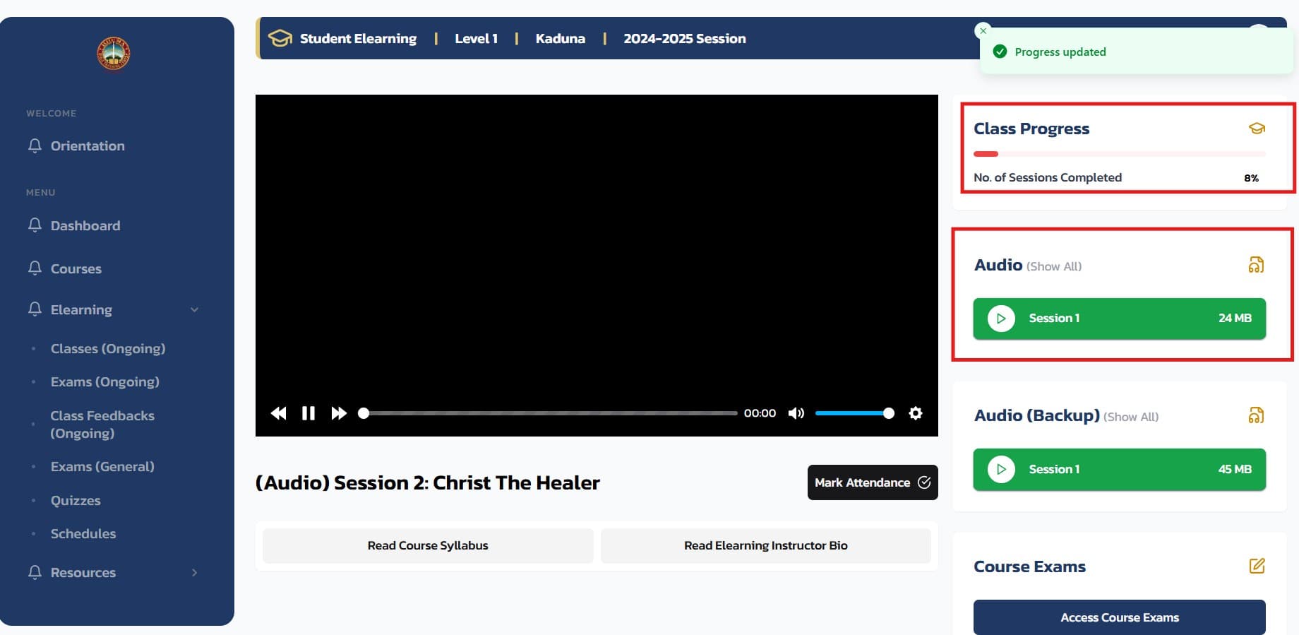
Task: Click the rewind icon in player
Action: point(278,413)
